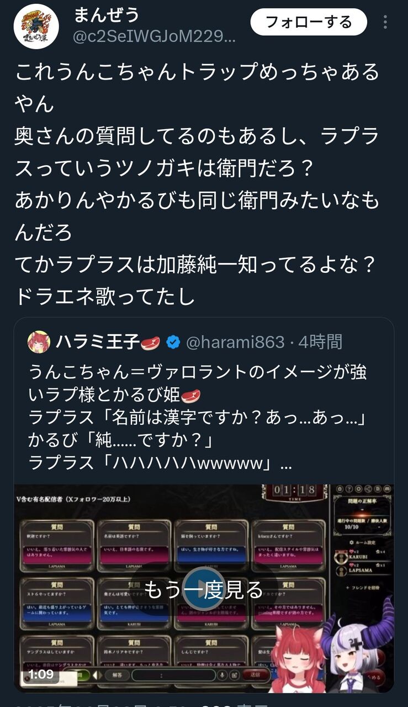Open the まんぜう display name link
This screenshot has height=707, width=408.
(106, 15)
